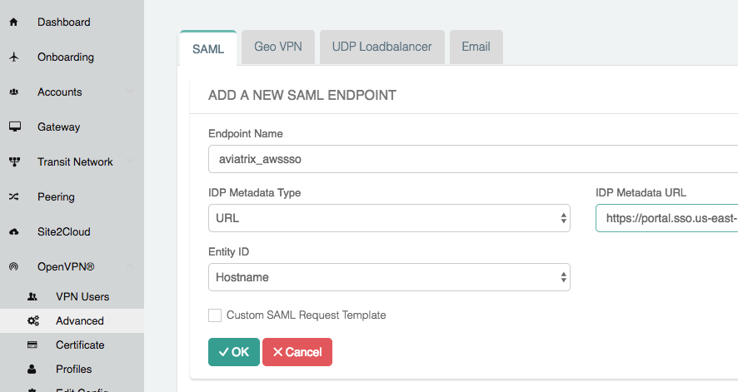Switch to the Geo VPN tab
Screen dimensions: 738x392
point(278,47)
